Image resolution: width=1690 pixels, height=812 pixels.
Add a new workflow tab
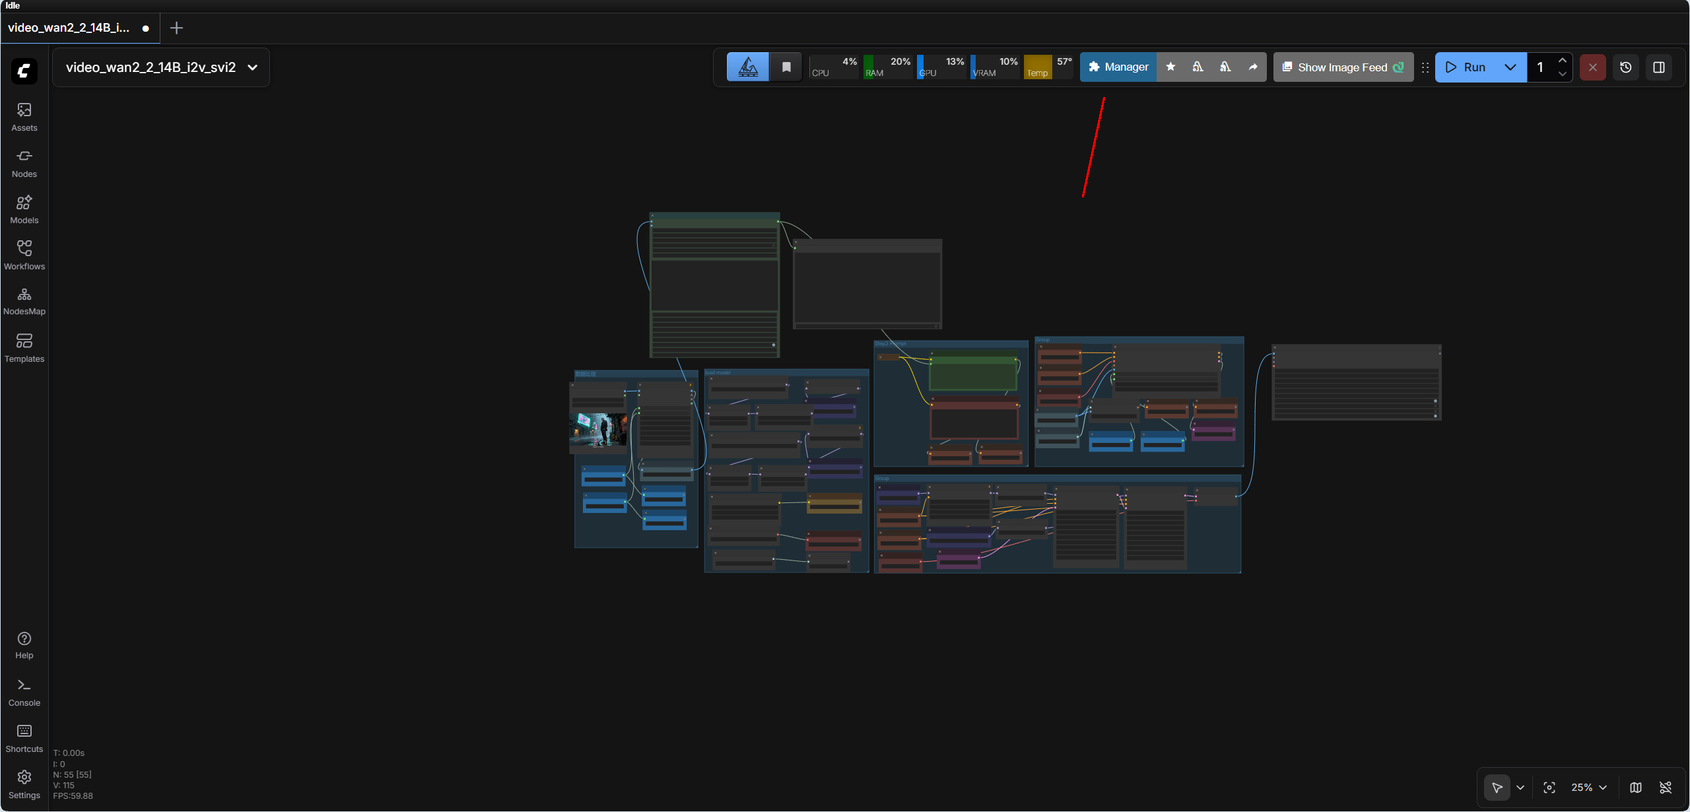[x=176, y=28]
